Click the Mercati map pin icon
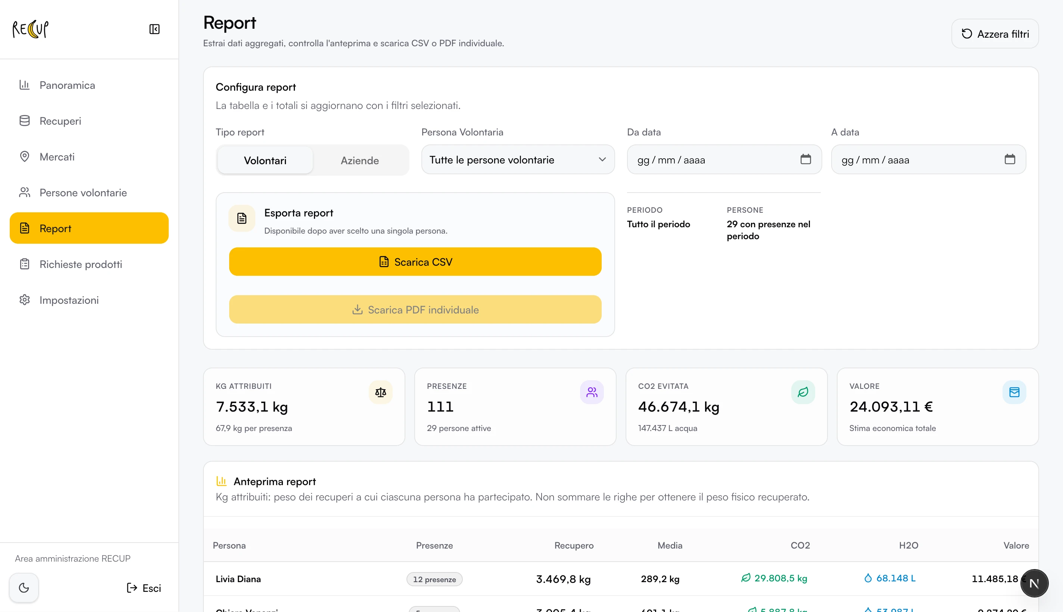Viewport: 1063px width, 612px height. [25, 156]
